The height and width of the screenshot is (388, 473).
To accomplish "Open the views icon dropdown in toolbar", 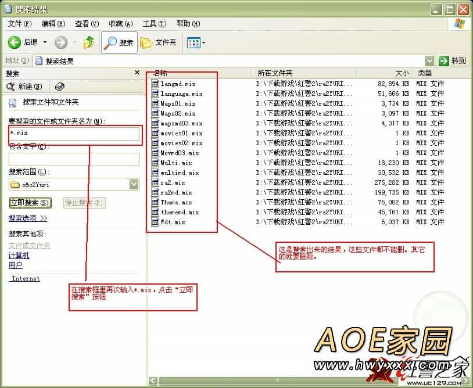I will point(196,42).
